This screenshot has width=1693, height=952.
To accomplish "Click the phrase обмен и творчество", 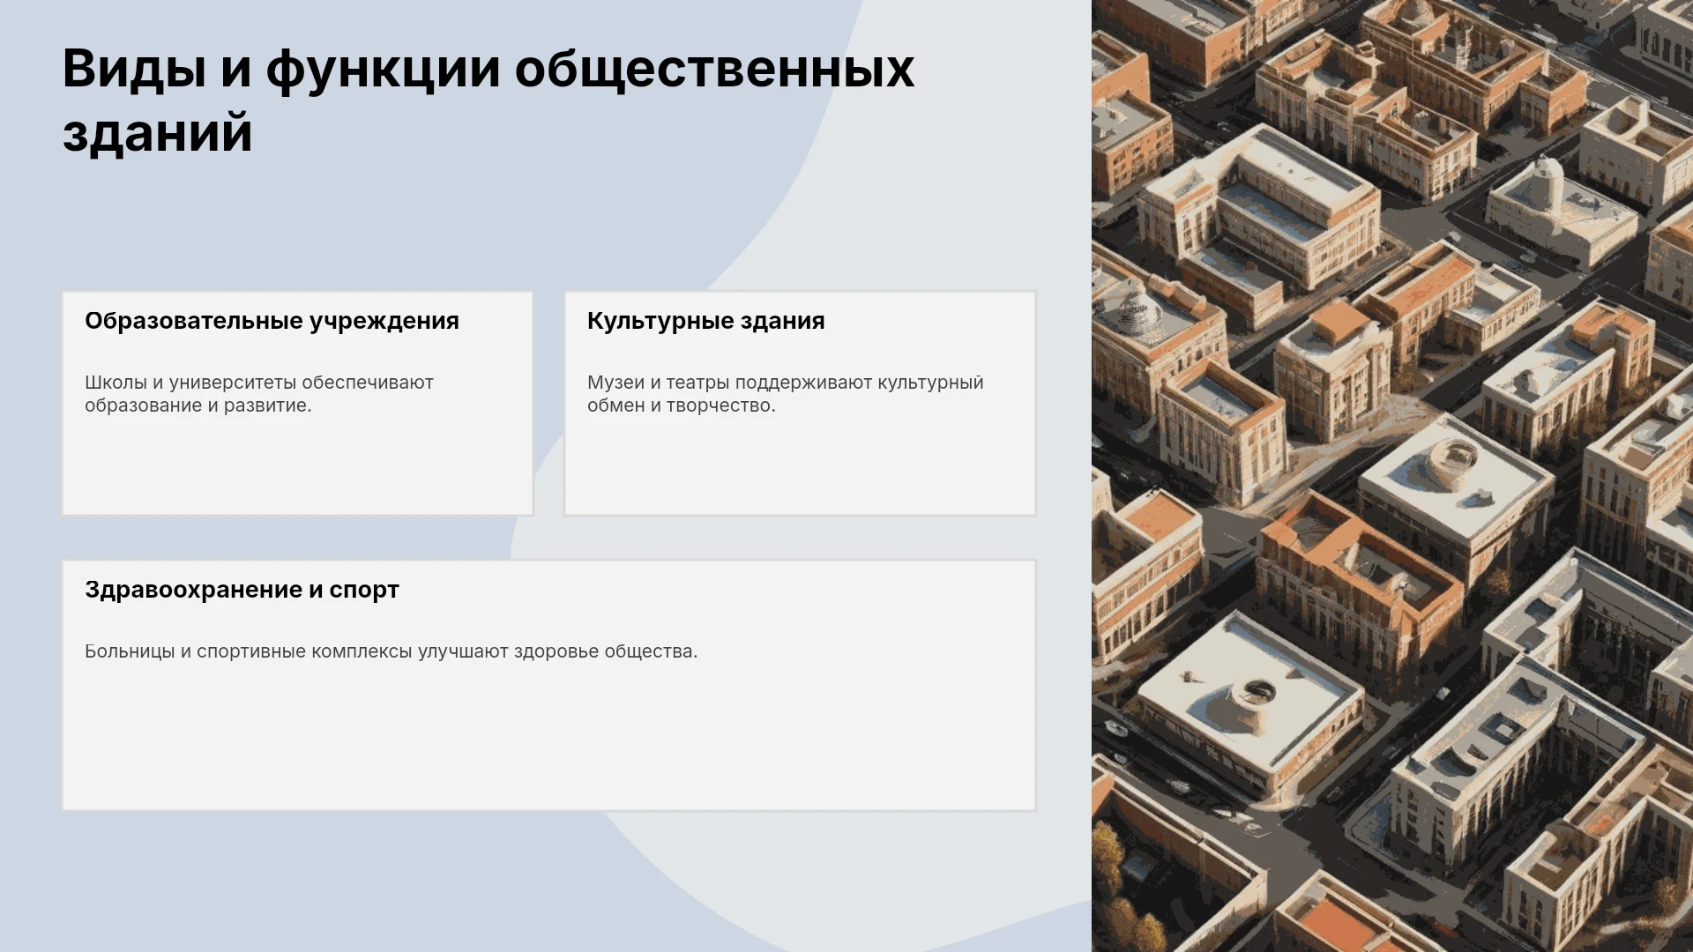I will tap(681, 405).
